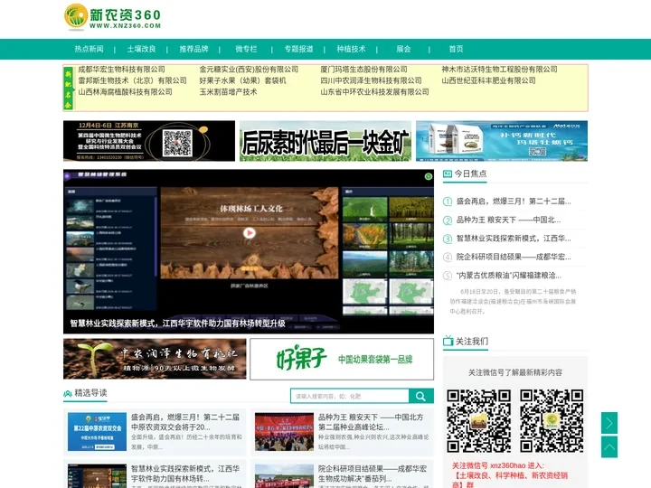Screen dimensions: 651x488
Task: Open the 推荐品牌 menu item
Action: click(193, 49)
